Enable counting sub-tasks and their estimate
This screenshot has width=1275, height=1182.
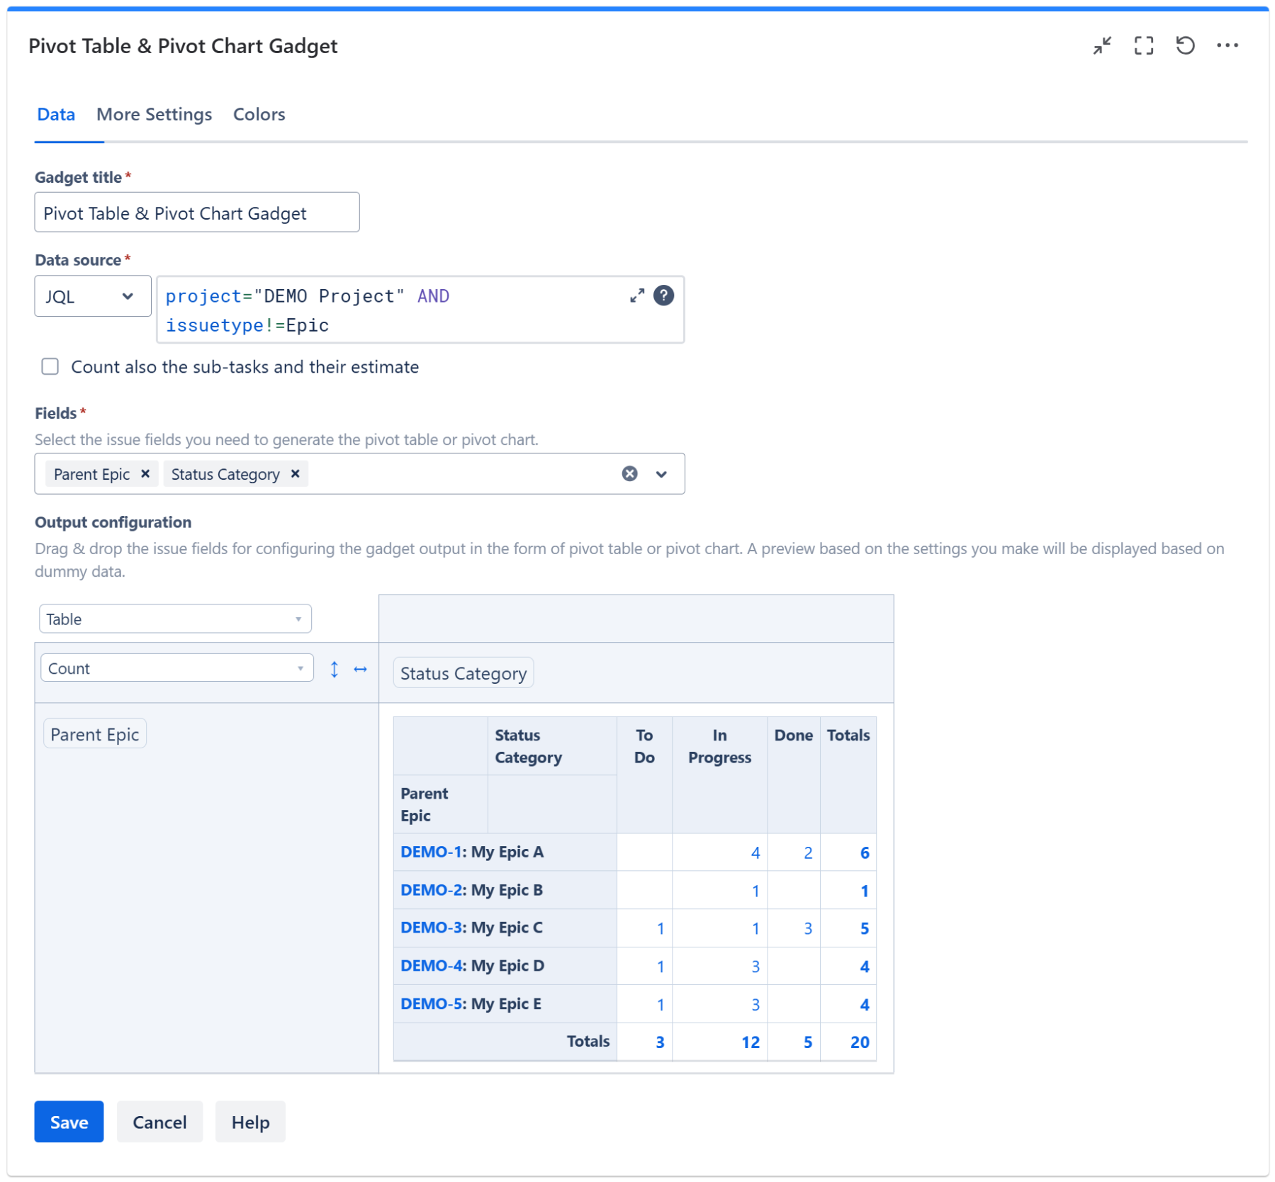(x=50, y=366)
